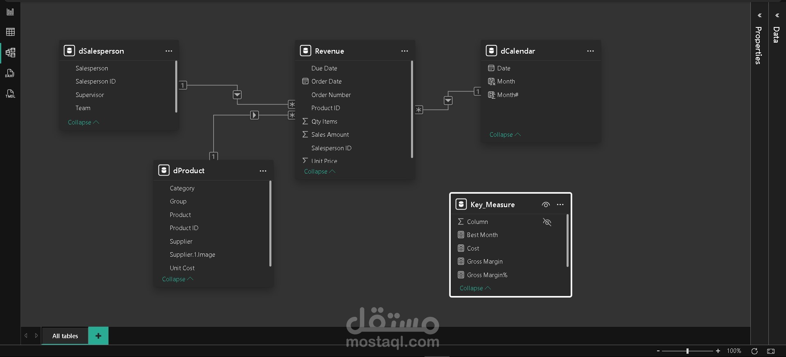Click calendar icon beside Order Date
Viewport: 786px width, 357px height.
305,81
